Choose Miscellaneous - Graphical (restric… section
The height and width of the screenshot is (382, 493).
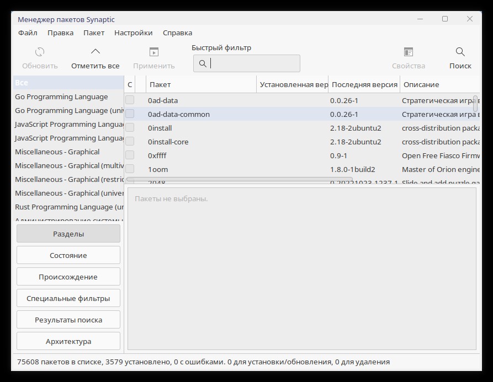68,180
